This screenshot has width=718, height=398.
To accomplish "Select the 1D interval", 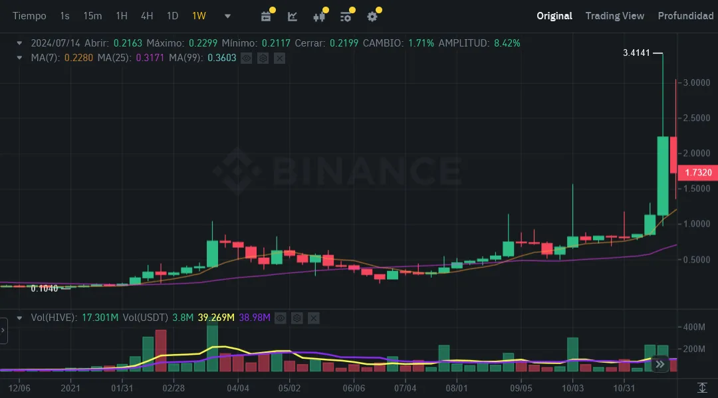I will pyautogui.click(x=172, y=16).
